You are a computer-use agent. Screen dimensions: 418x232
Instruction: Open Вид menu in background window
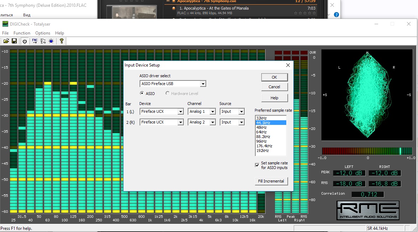(27, 15)
